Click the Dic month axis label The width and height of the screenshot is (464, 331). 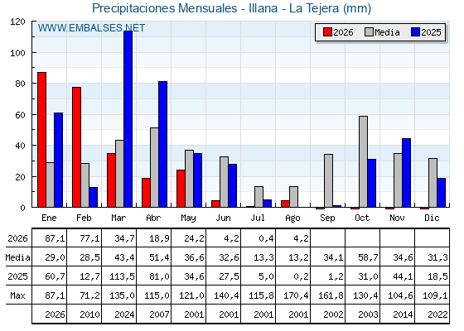click(x=432, y=218)
